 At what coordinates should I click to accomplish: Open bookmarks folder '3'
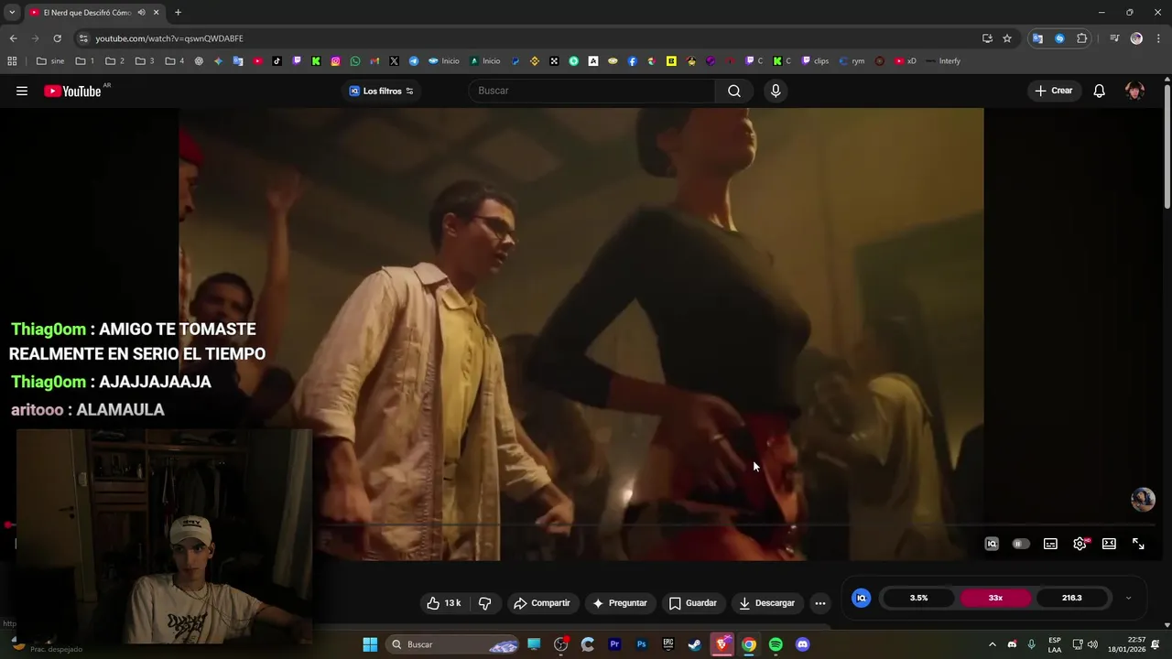(145, 61)
